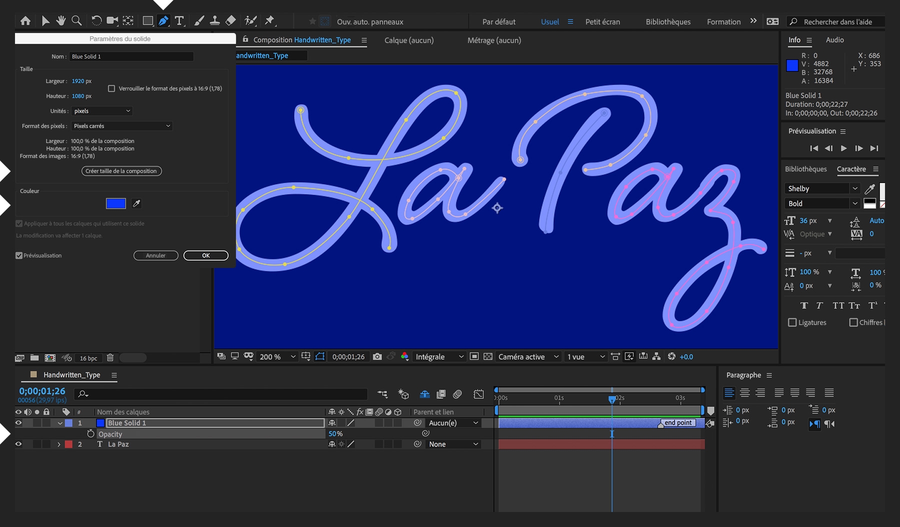Open the parent dropdown for Blue Solid 1
900x527 pixels.
452,422
